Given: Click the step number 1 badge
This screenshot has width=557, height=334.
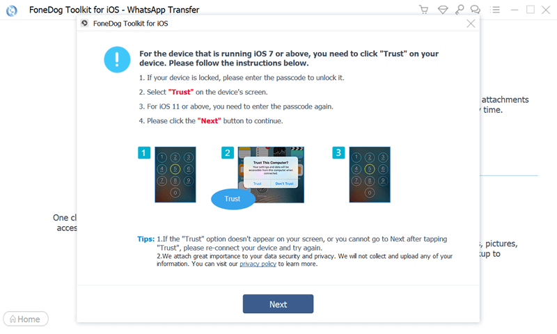Looking at the screenshot, I should pos(144,153).
